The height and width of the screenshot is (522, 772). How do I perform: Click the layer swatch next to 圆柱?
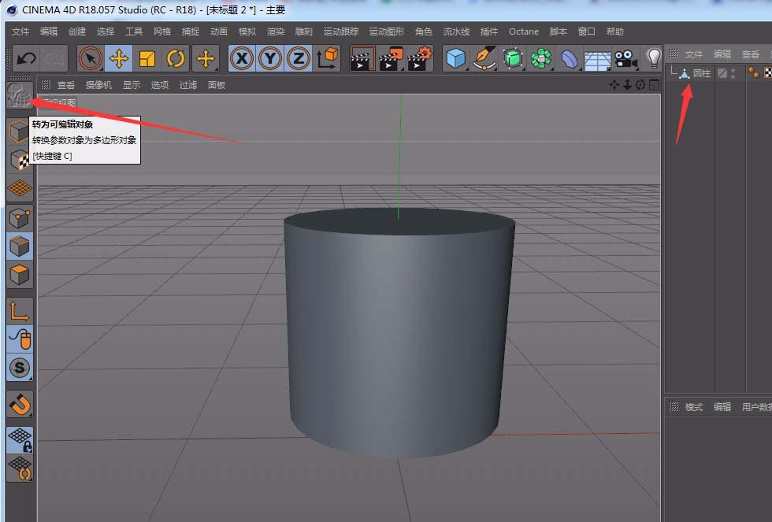(x=722, y=73)
